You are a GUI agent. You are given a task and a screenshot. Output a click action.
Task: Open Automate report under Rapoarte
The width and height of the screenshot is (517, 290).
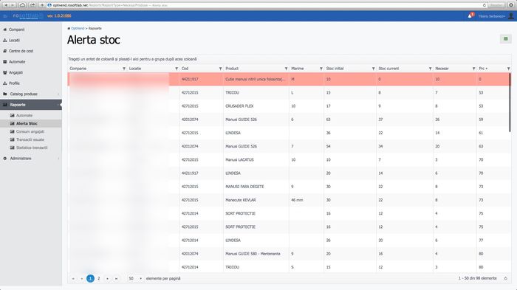[31, 115]
